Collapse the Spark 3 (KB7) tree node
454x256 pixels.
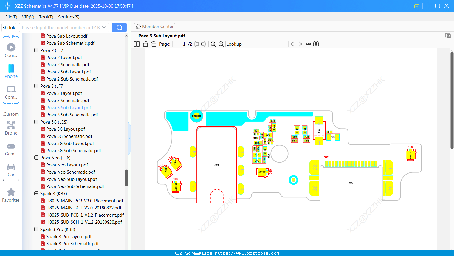[x=36, y=193]
